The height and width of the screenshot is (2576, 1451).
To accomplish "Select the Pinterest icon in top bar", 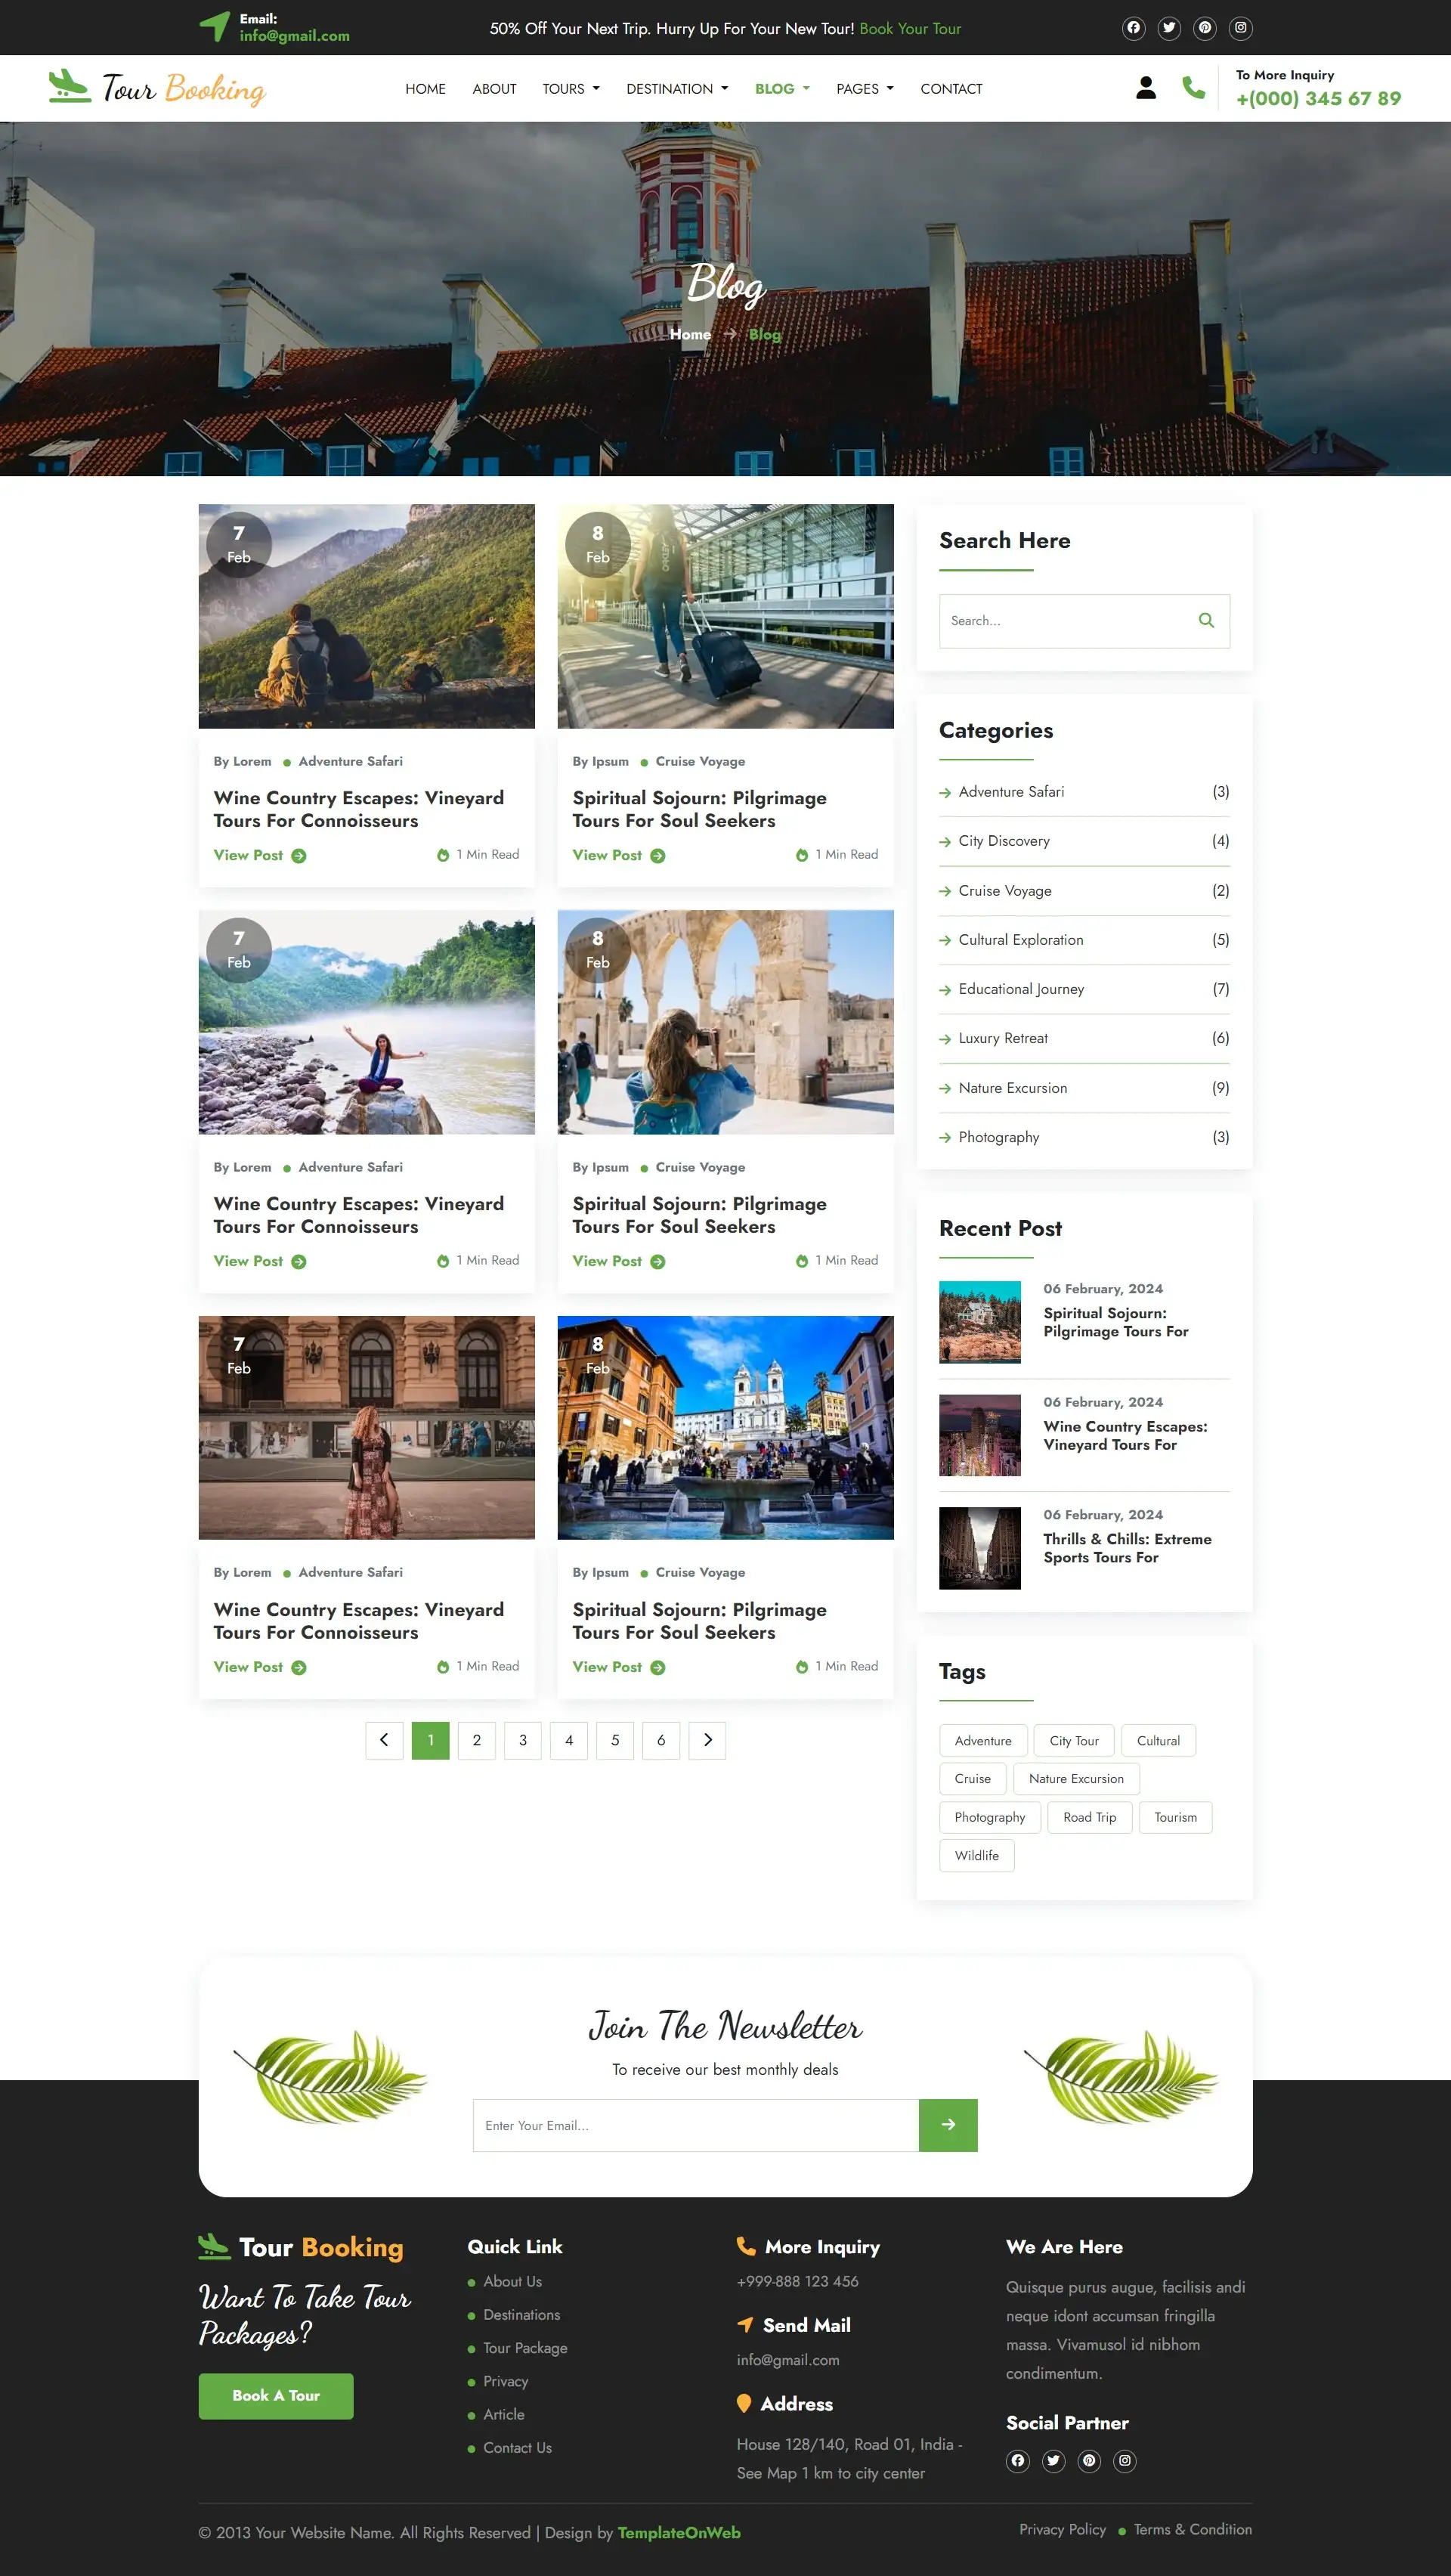I will (1205, 27).
